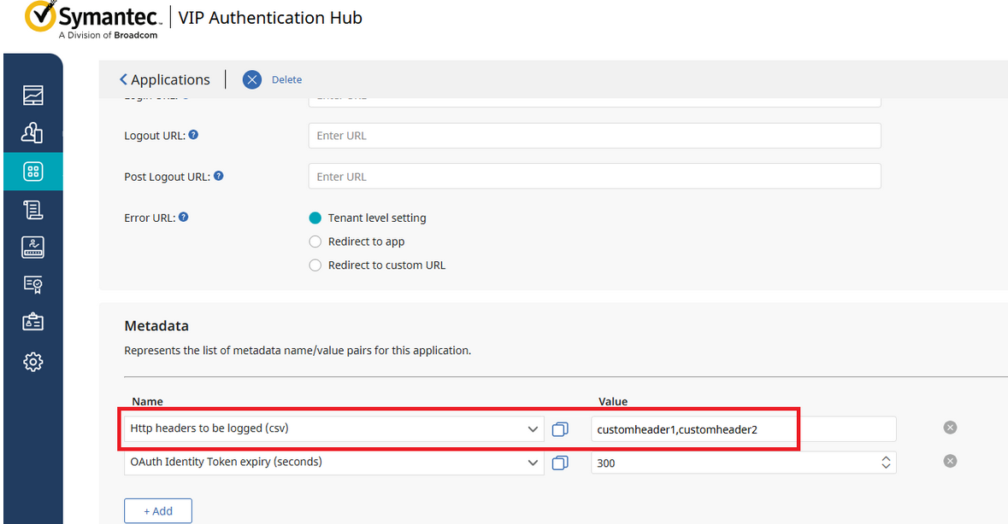
Task: Click the Post Logout URL input field
Action: point(594,177)
